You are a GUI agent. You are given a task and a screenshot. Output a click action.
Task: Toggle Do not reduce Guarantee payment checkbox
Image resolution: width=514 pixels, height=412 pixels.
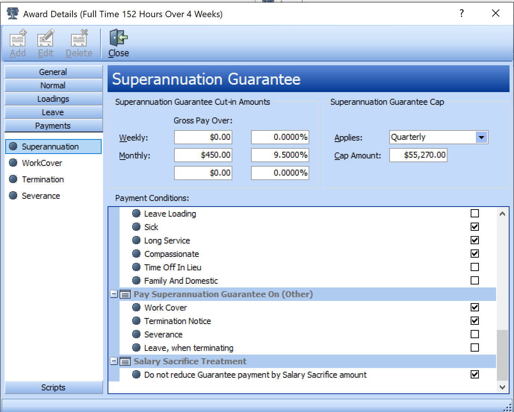point(475,374)
